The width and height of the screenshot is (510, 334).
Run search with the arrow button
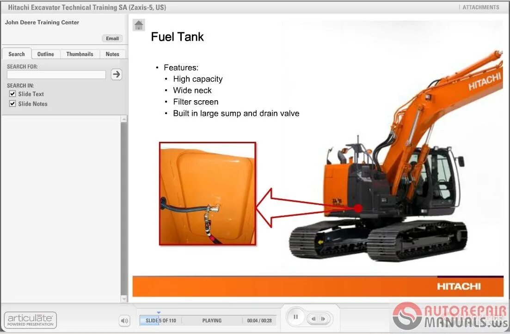click(x=117, y=74)
